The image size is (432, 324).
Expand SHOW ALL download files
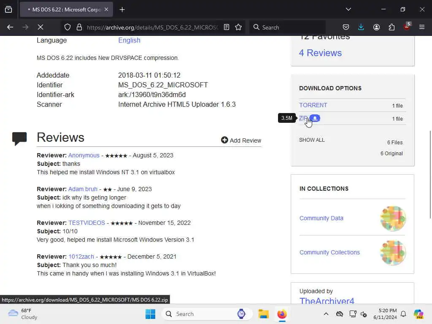312,140
